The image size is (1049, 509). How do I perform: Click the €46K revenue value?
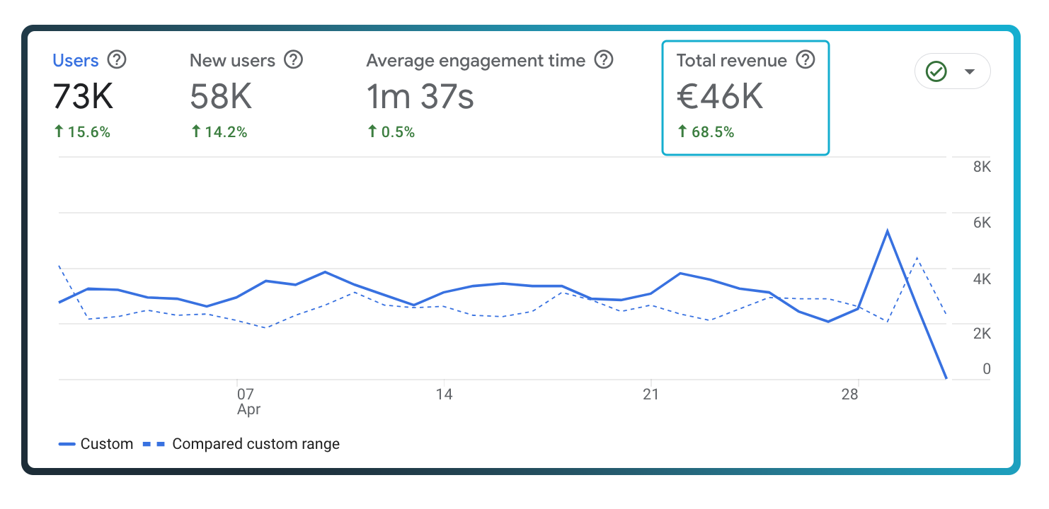click(x=720, y=96)
